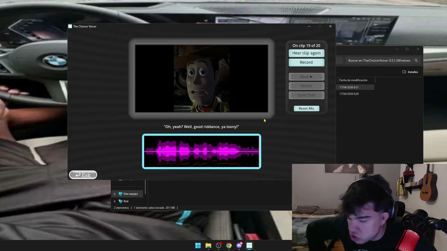Close the File Explorer window
The image size is (447, 251).
(x=418, y=49)
